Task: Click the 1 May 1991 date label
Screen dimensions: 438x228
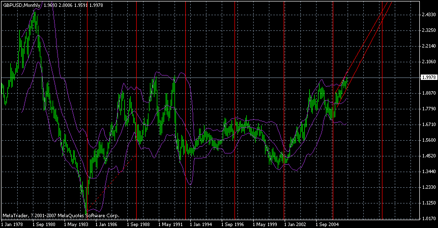Action: (171, 224)
